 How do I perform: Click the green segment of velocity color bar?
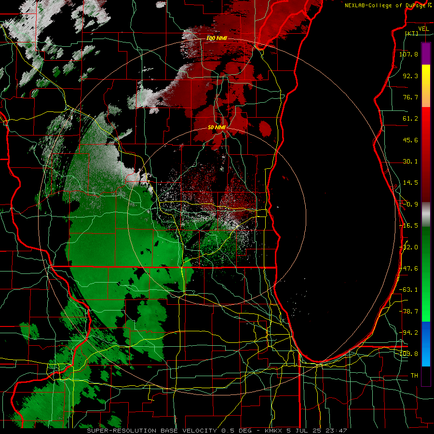[x=426, y=274]
